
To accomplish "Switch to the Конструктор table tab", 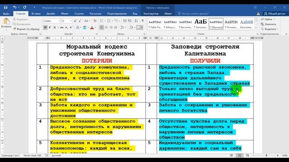I will pyautogui.click(x=151, y=13).
